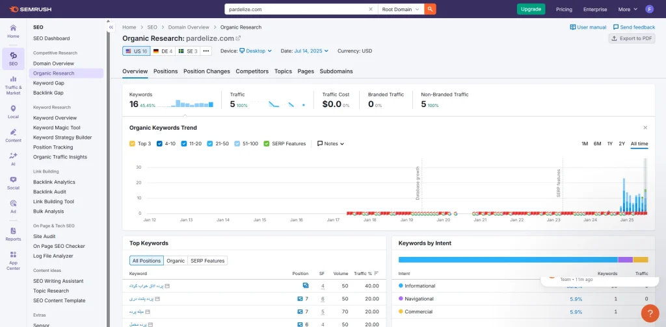Toggle the SERP Features checkbox
This screenshot has width=666, height=327.
(x=266, y=143)
